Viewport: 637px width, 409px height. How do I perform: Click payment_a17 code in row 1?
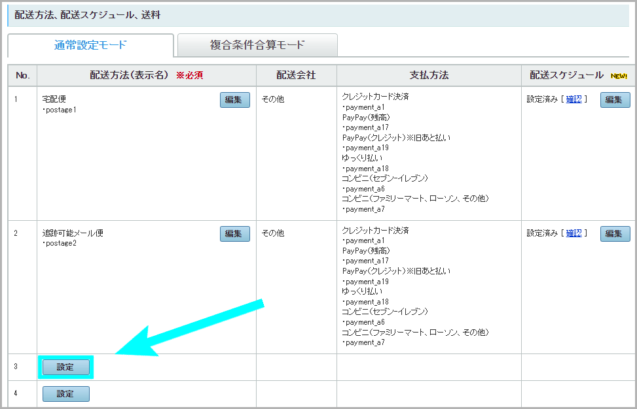coord(365,127)
